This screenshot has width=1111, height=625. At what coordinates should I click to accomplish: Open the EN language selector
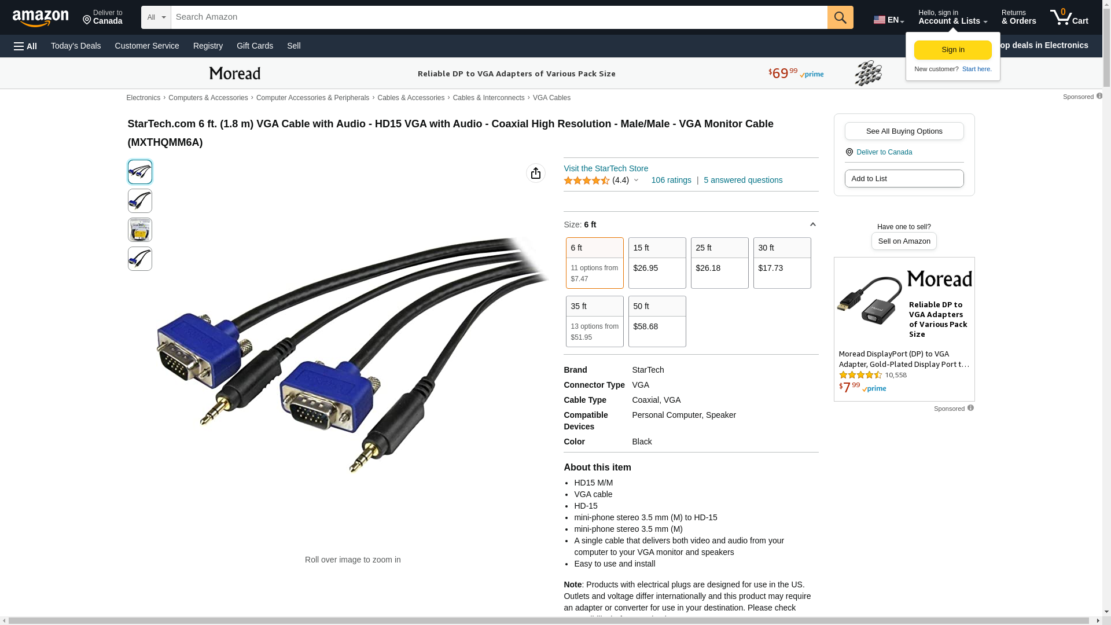[889, 20]
